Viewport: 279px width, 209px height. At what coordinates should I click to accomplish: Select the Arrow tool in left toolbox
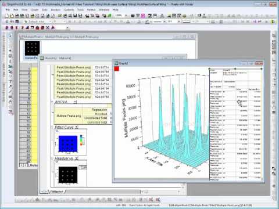(10, 87)
